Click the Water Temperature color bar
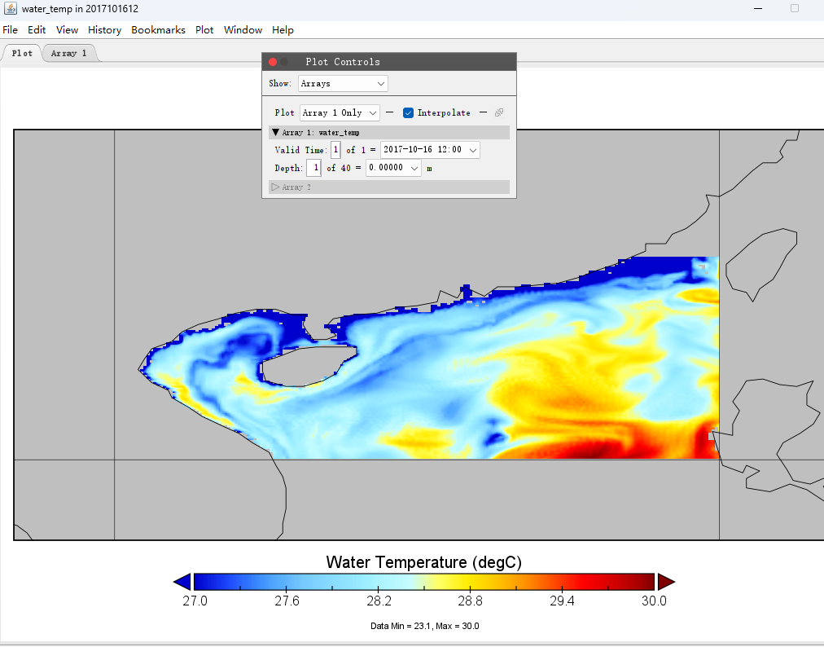This screenshot has width=824, height=647. (423, 581)
